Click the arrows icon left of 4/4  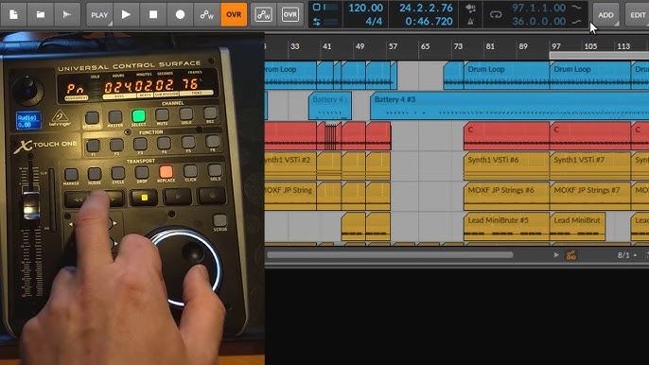317,22
